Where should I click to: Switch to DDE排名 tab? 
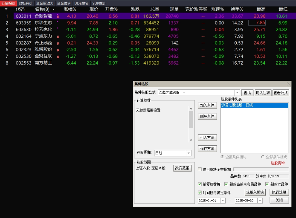81,3
